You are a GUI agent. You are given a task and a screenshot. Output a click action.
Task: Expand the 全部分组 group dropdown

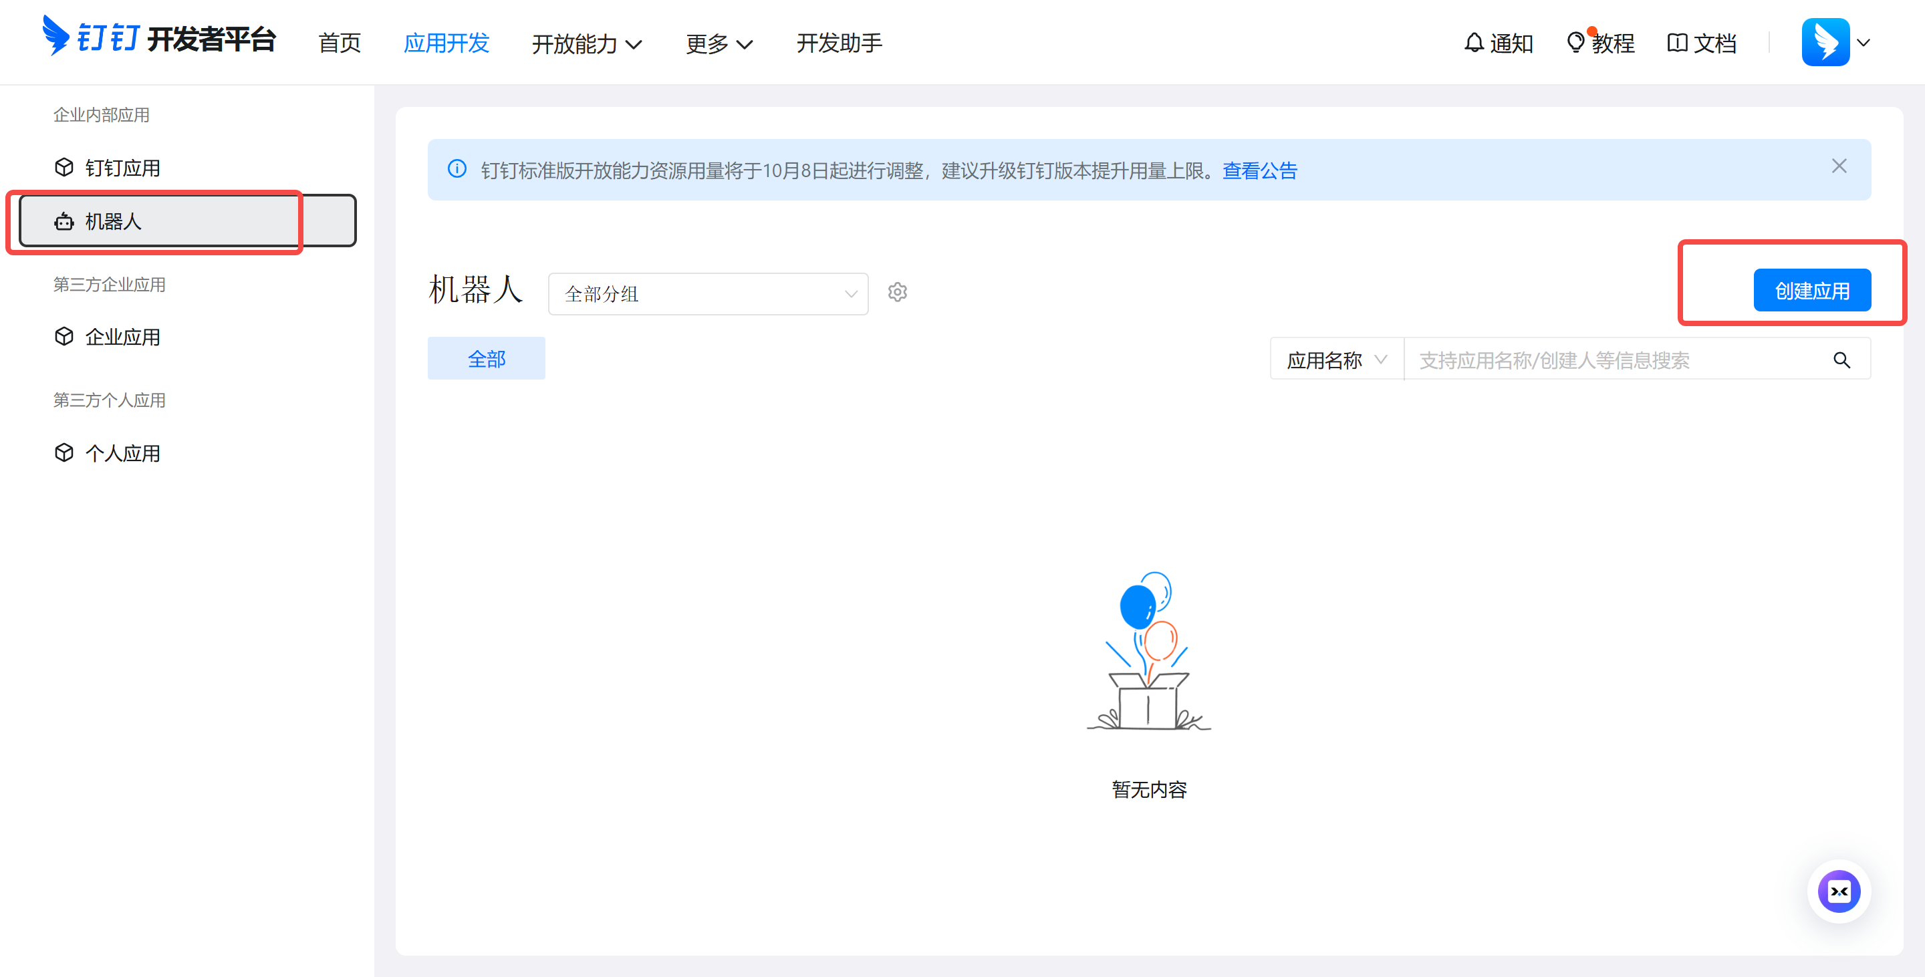tap(707, 293)
